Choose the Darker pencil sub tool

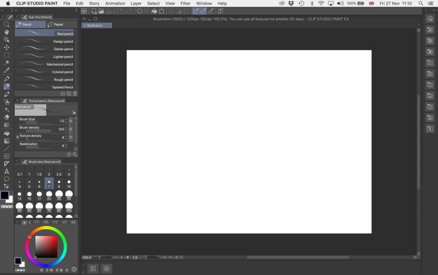click(x=44, y=49)
